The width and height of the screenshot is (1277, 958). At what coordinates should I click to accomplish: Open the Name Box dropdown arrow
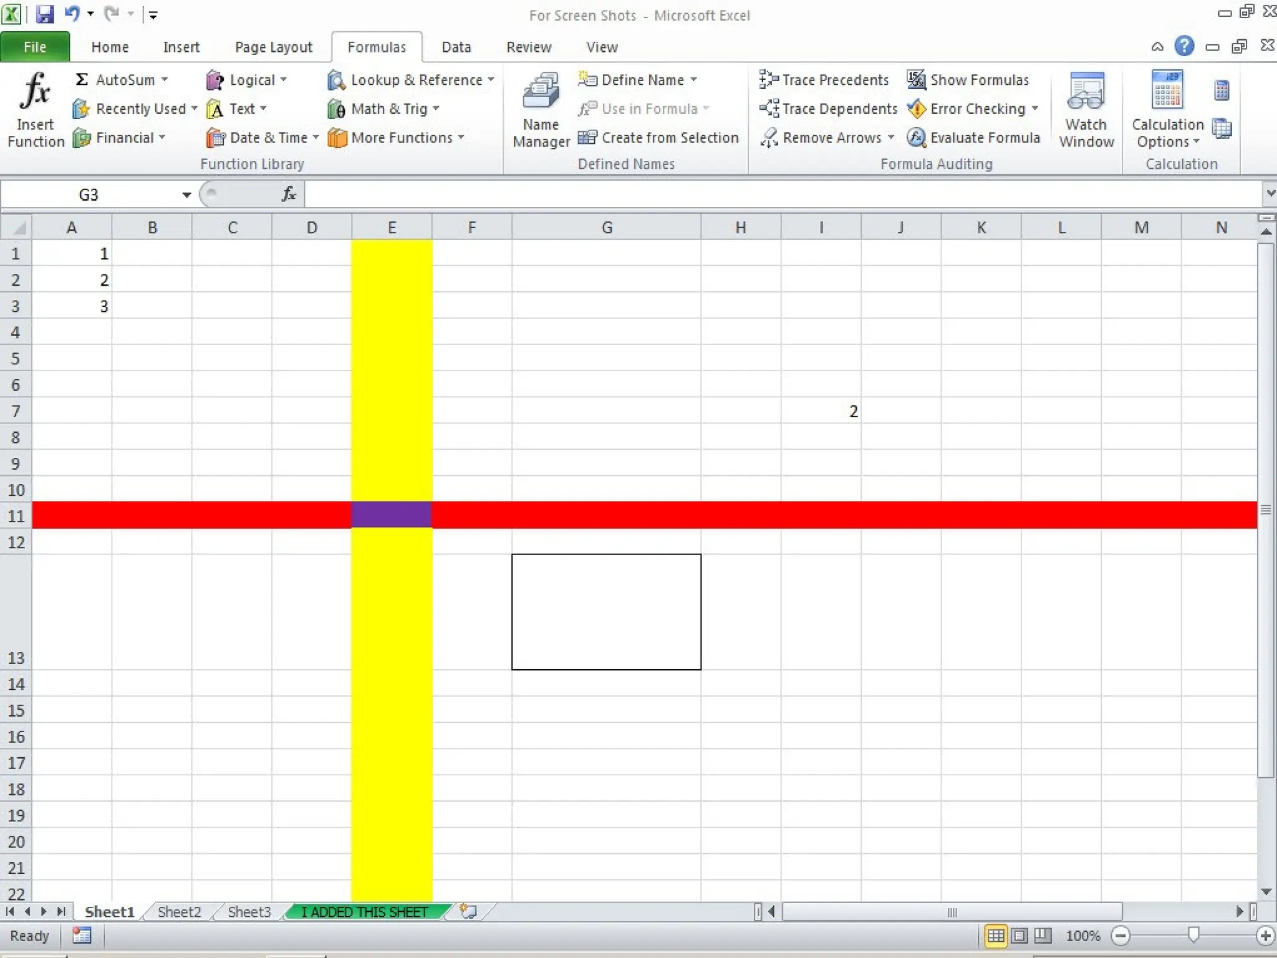pyautogui.click(x=186, y=195)
